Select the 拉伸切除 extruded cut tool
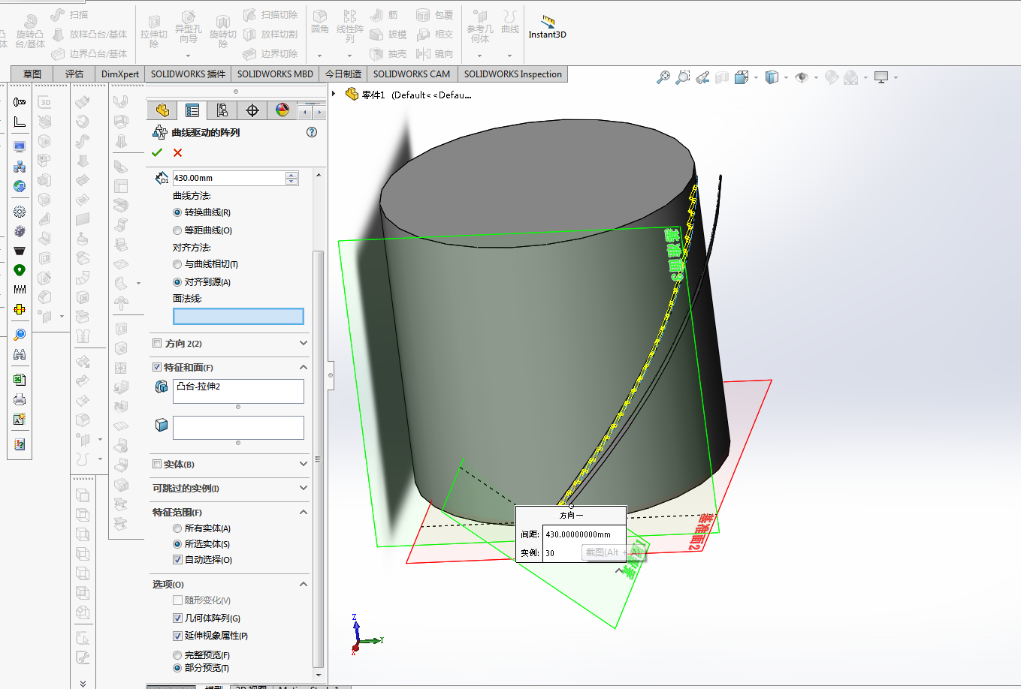Image resolution: width=1021 pixels, height=689 pixels. point(154,31)
